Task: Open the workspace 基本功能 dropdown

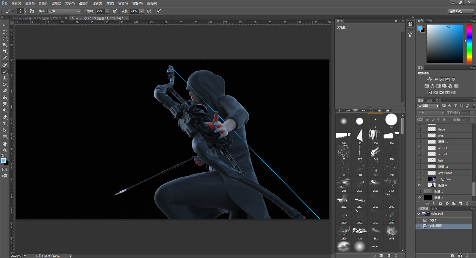Action: point(461,11)
